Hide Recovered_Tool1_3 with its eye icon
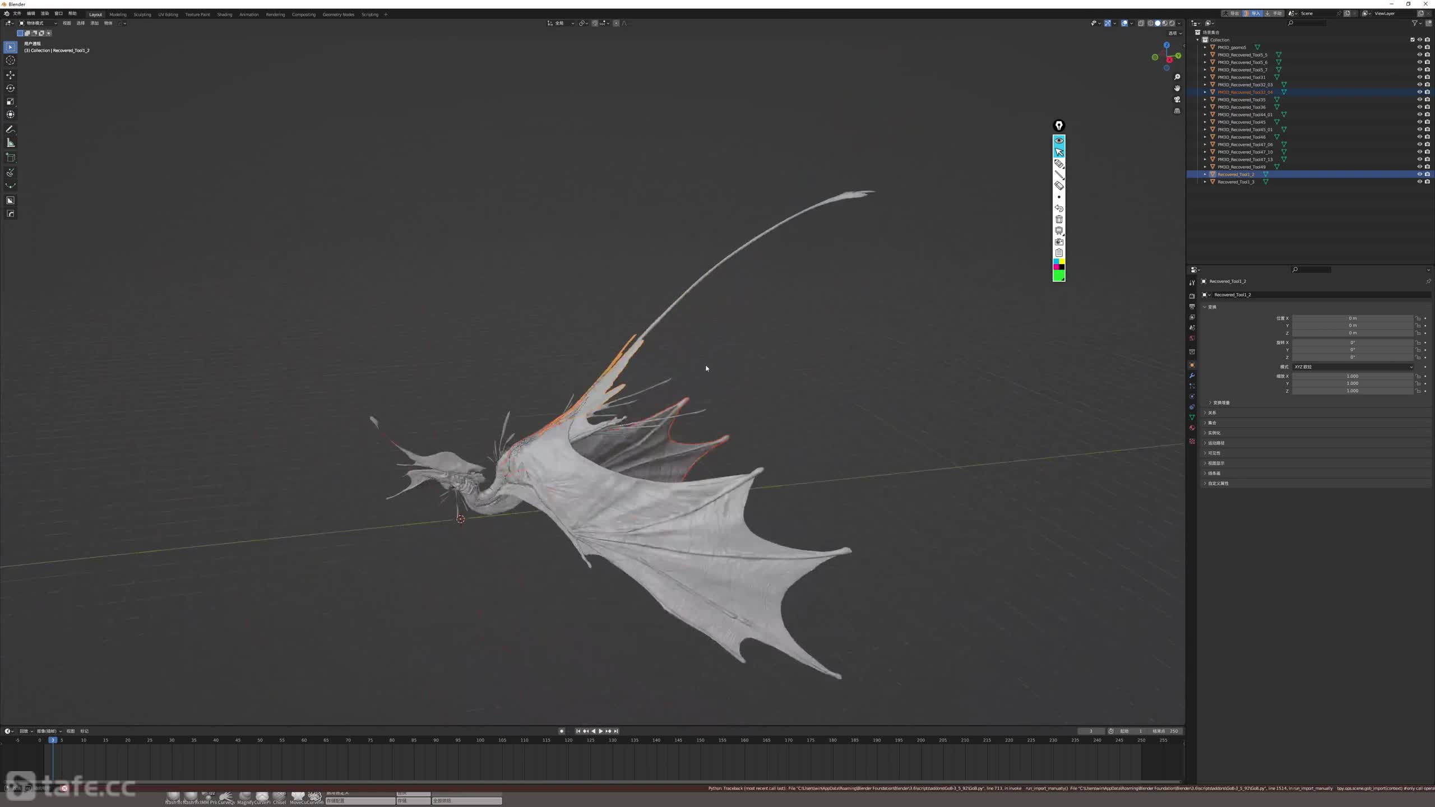The height and width of the screenshot is (807, 1435). 1419,182
